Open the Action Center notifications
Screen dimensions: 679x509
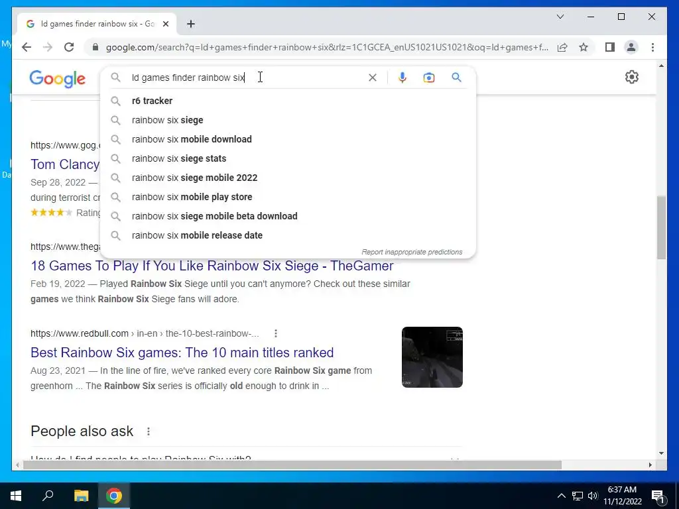[658, 496]
